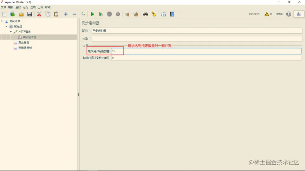Select 同步定时器 in the tree

click(x=29, y=37)
